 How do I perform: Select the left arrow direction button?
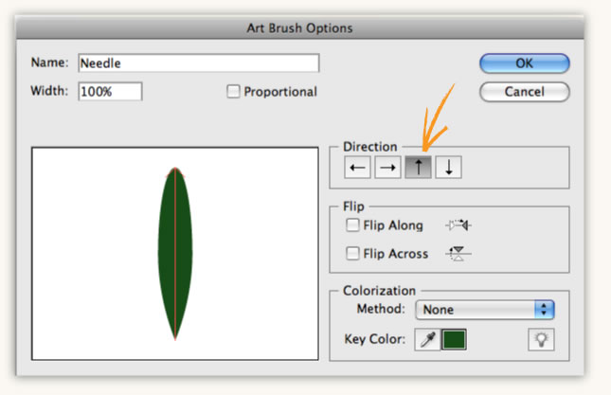point(357,168)
